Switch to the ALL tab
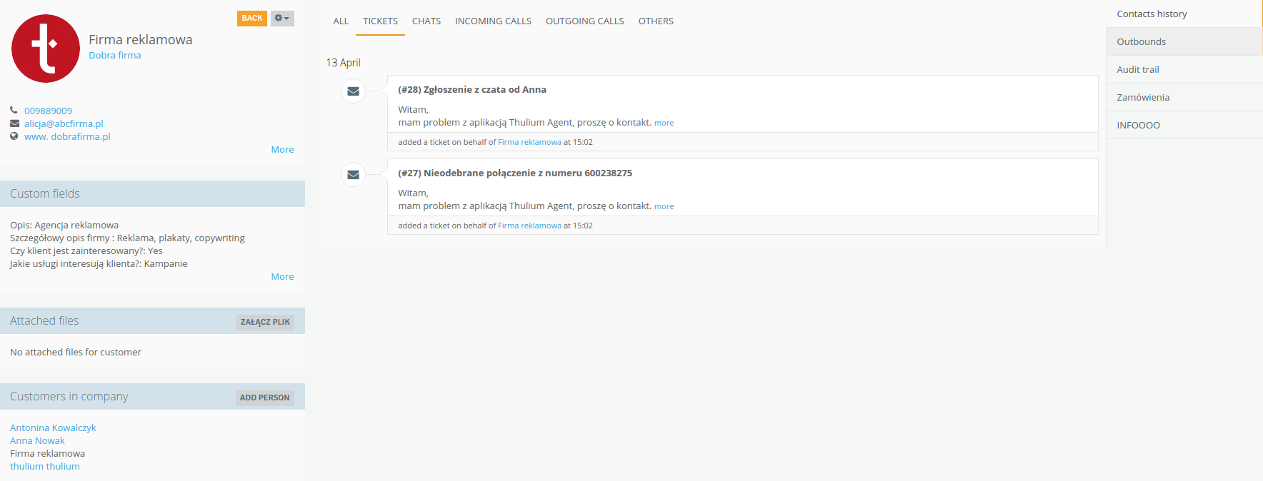 tap(341, 21)
